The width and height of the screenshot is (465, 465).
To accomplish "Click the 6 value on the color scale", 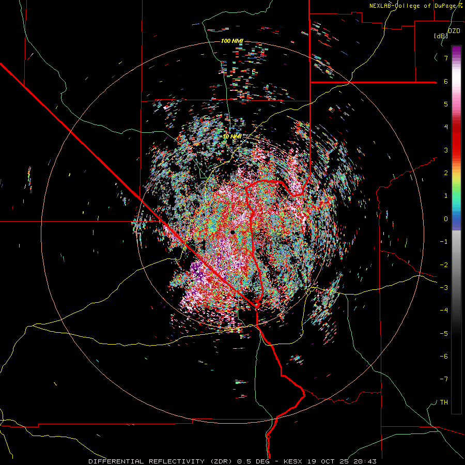I will pos(446,81).
